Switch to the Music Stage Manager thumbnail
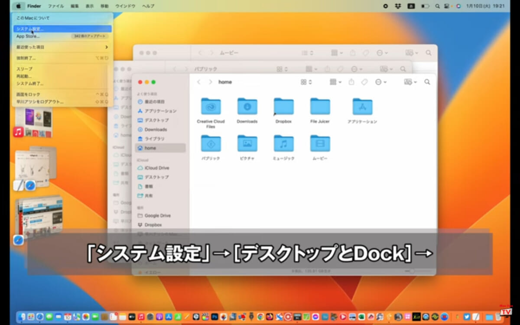This screenshot has height=325, width=520. tap(34, 121)
